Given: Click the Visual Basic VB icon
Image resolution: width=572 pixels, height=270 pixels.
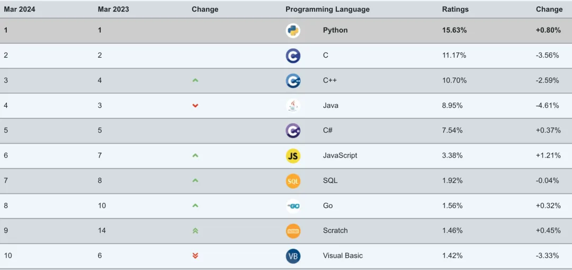Looking at the screenshot, I should coord(293,256).
